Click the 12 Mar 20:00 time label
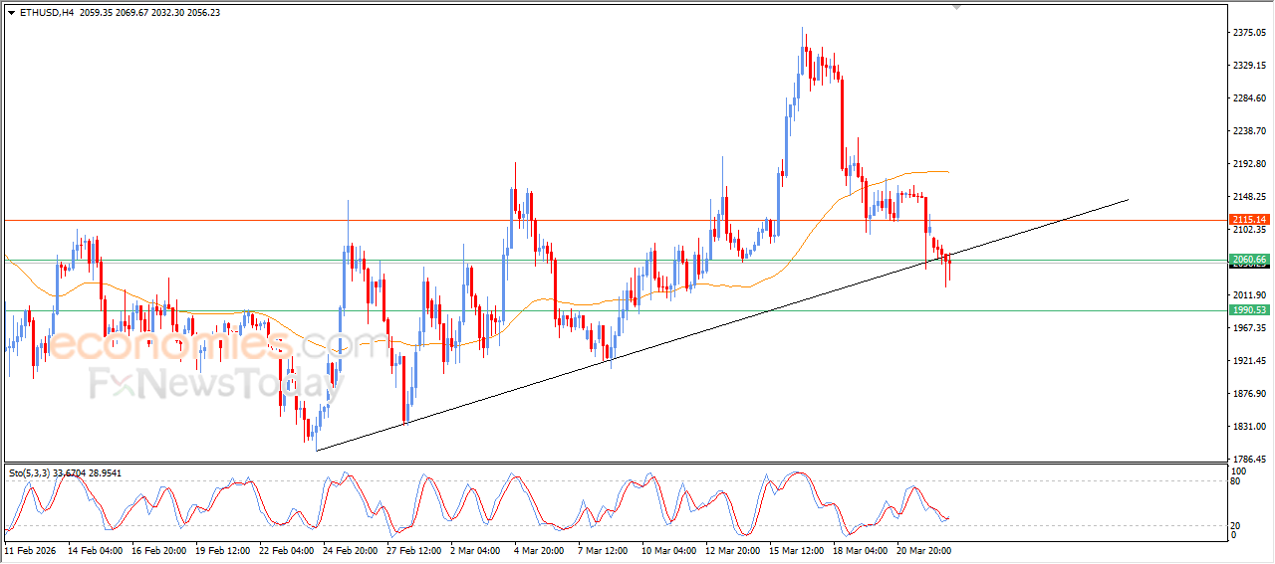This screenshot has width=1275, height=564. [x=733, y=550]
